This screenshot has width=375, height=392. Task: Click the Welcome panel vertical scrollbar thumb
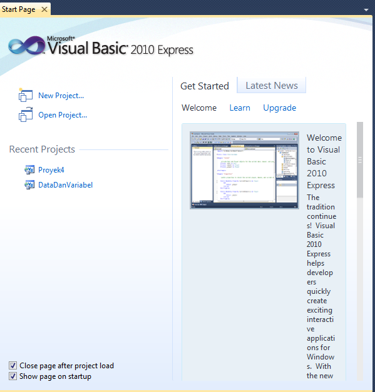click(360, 160)
